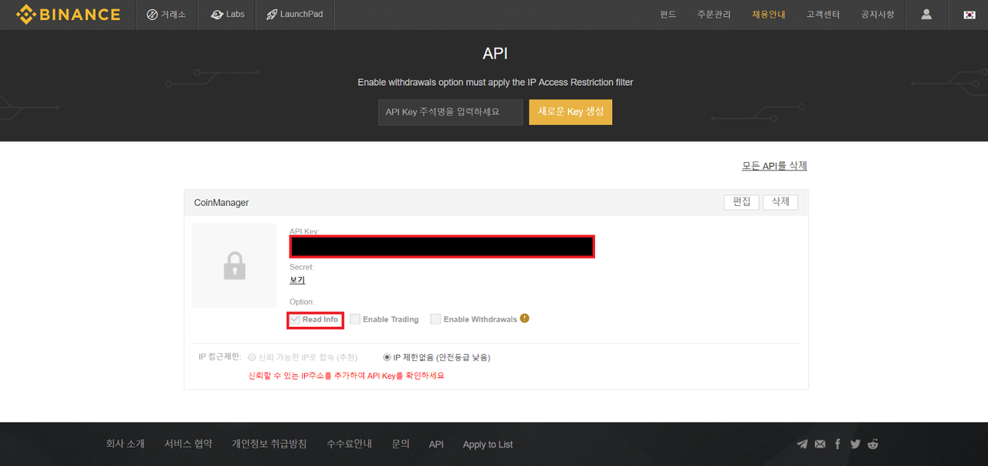
Task: Click the 새로운 Key 생성 button
Action: [x=570, y=112]
